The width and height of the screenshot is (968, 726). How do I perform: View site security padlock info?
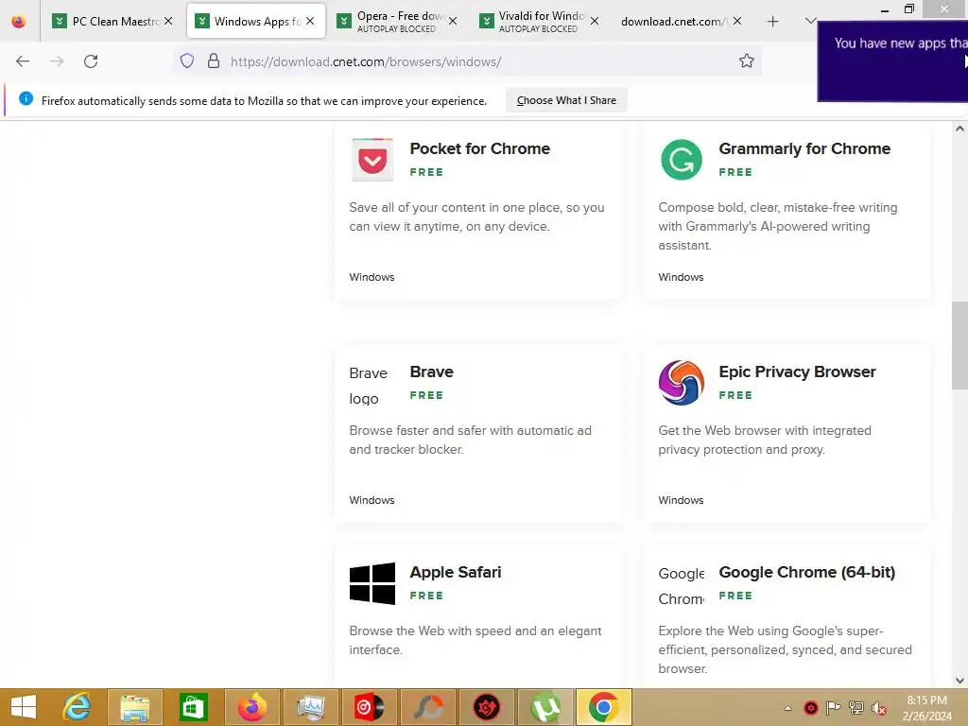point(214,60)
